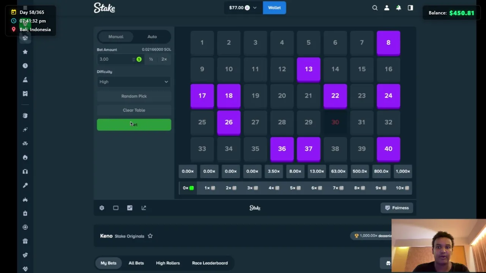Deselect Keno tile 36

click(282, 149)
